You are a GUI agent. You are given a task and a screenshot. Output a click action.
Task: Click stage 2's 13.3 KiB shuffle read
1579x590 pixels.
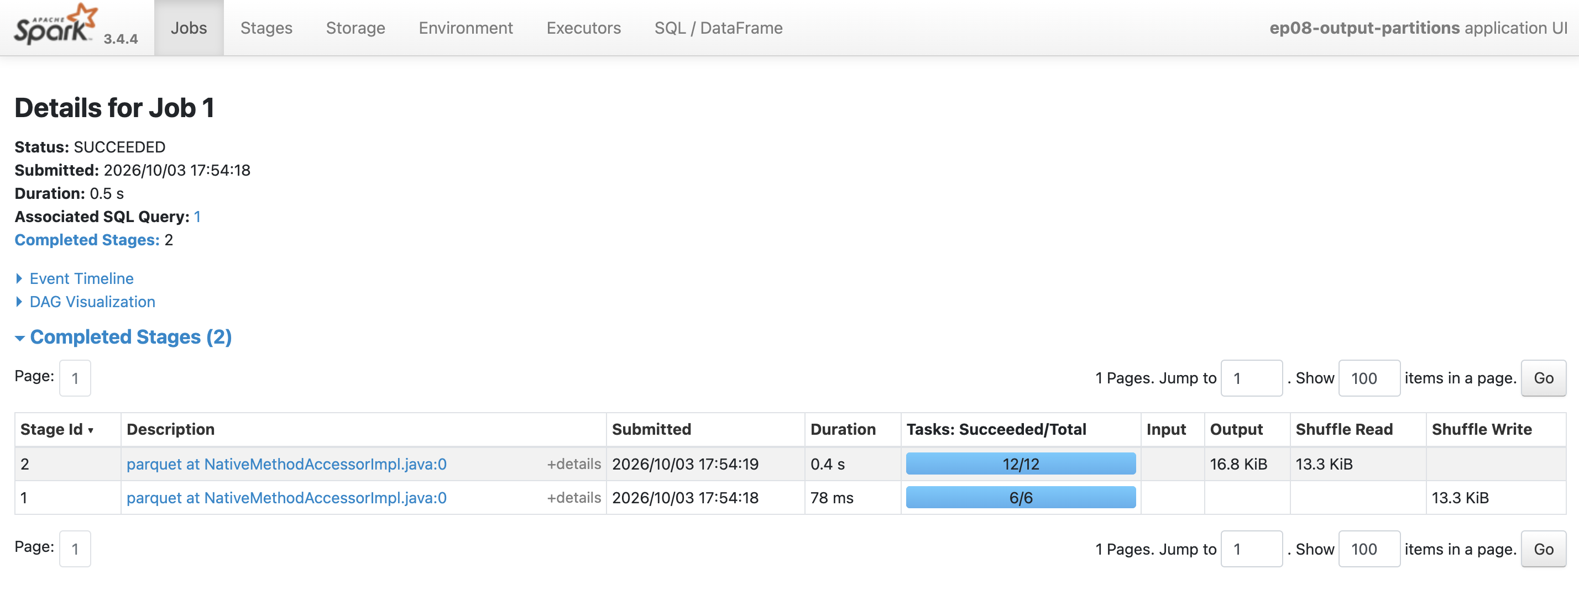(1324, 465)
